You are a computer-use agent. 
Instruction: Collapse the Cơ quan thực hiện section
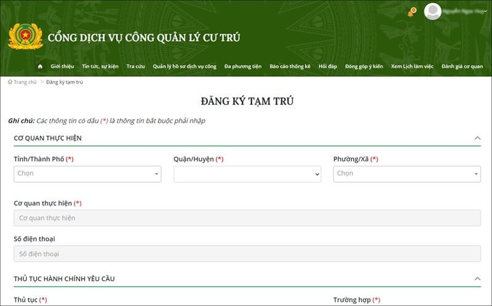(477, 138)
